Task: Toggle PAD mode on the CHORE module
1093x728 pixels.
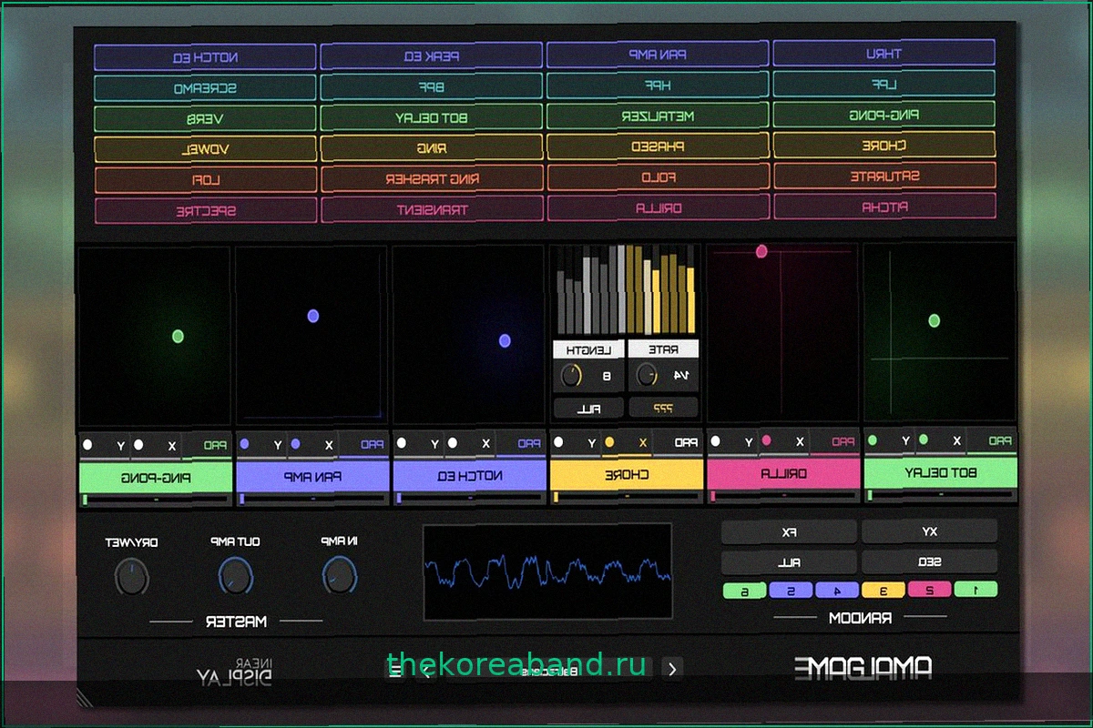Action: click(686, 443)
